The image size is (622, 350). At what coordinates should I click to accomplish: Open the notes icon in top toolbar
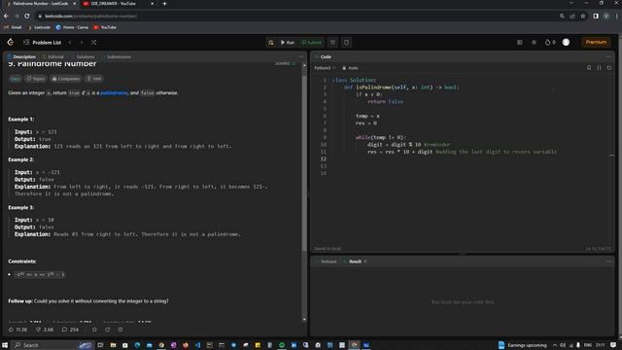click(x=346, y=43)
